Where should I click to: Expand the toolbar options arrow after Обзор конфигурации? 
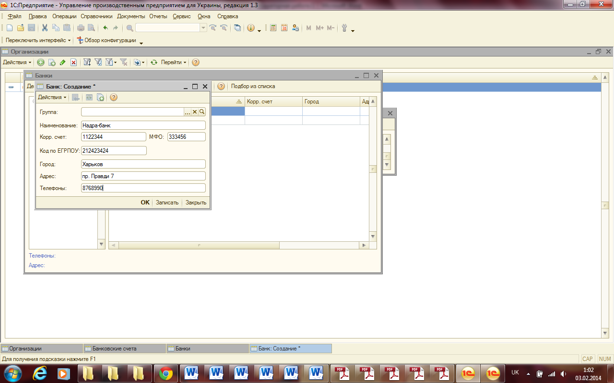click(x=142, y=44)
